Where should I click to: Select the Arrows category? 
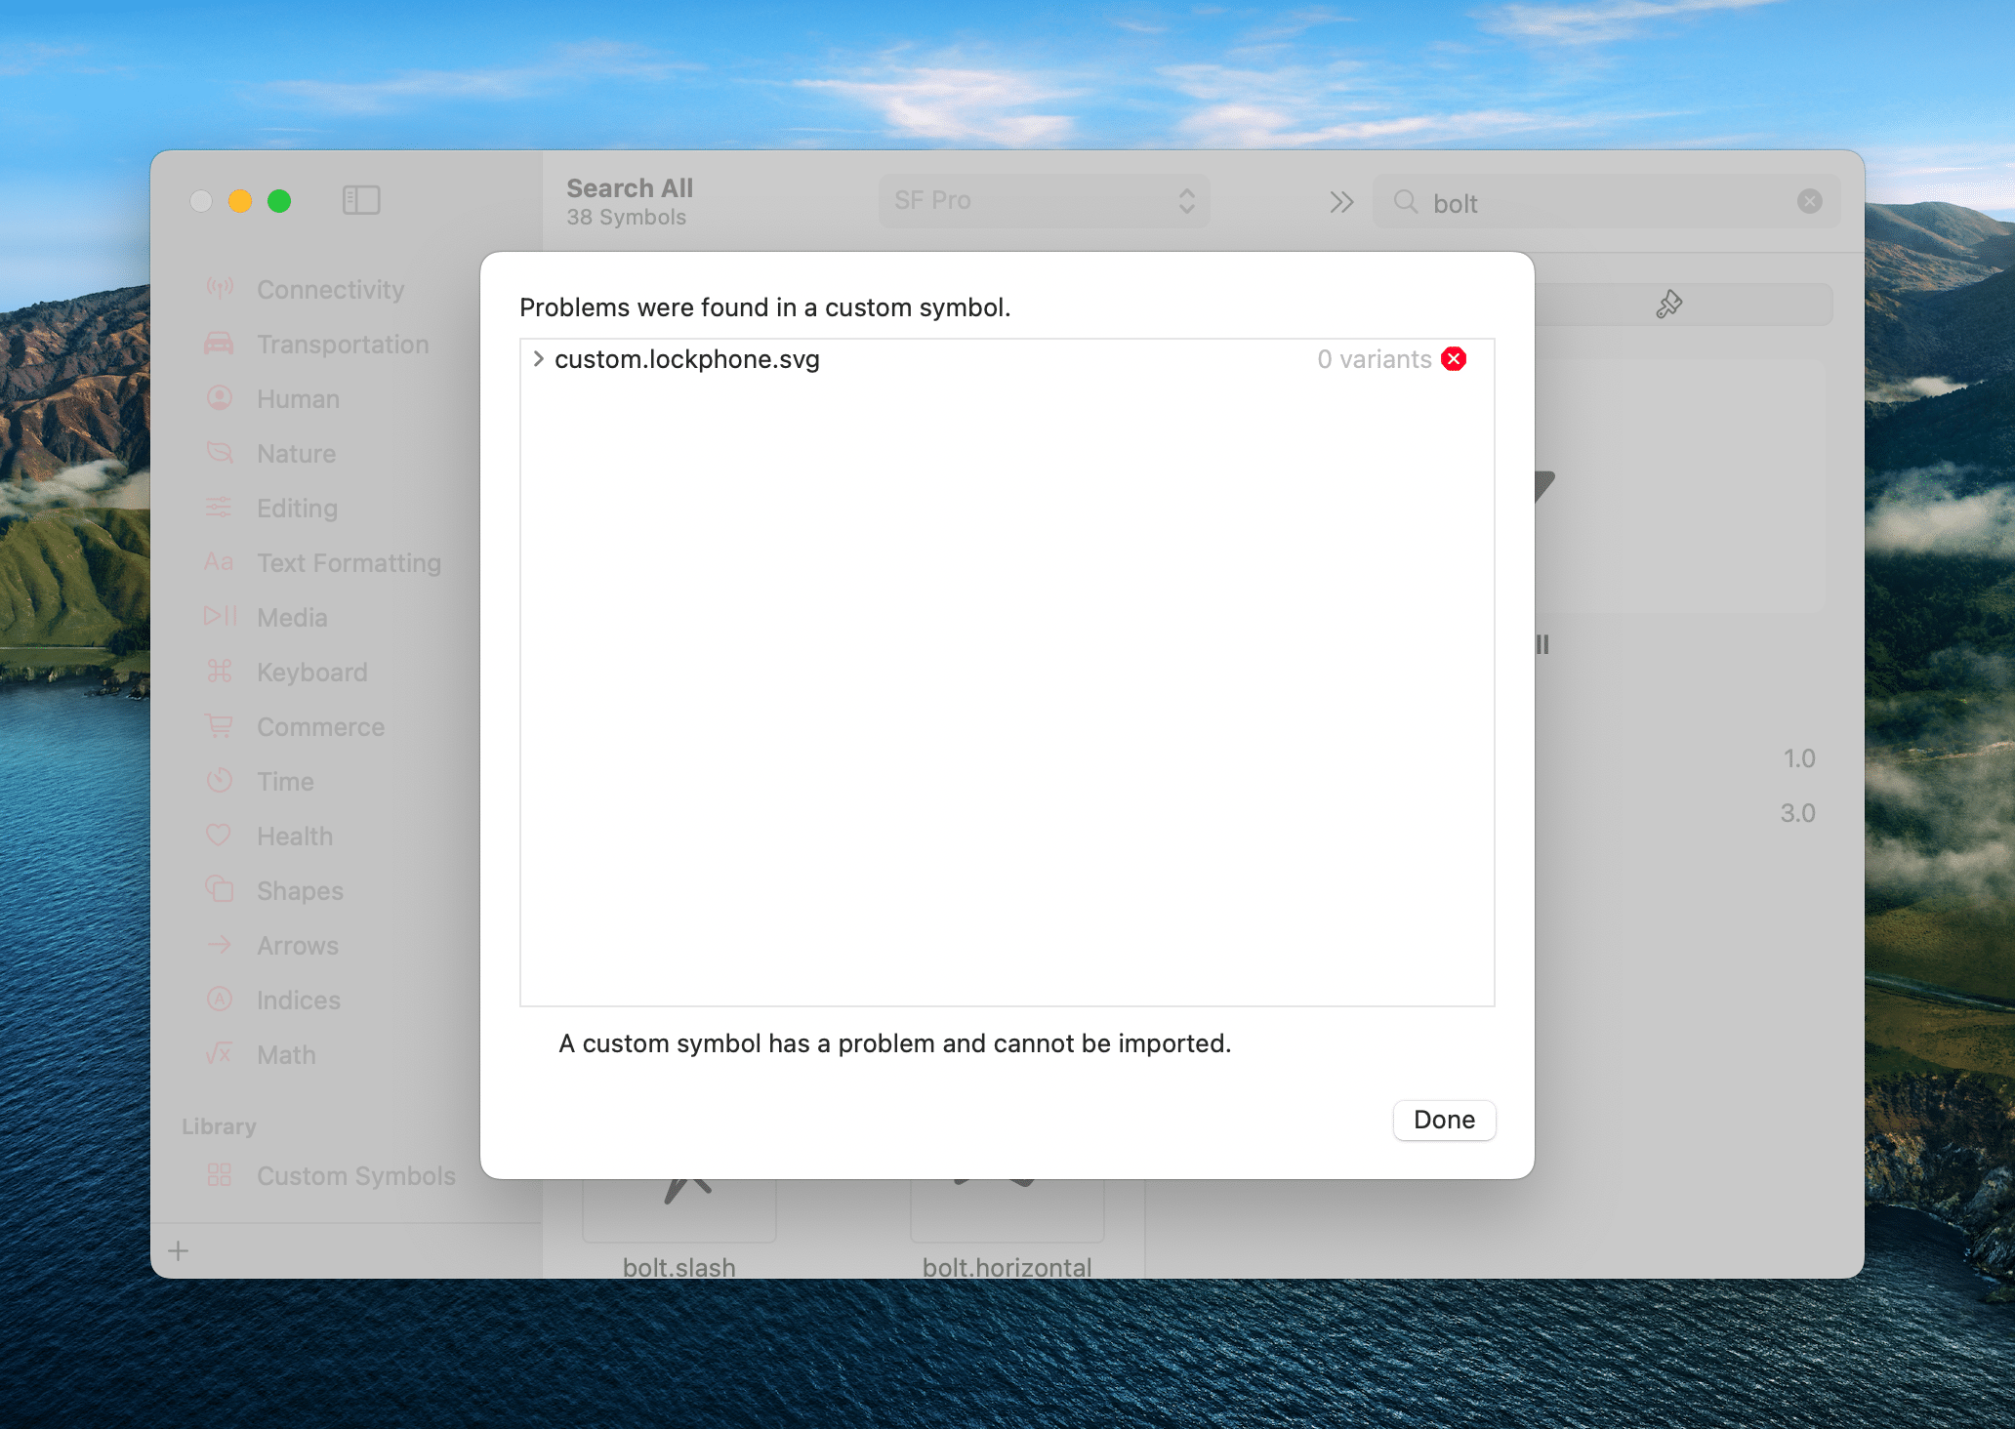[x=298, y=946]
